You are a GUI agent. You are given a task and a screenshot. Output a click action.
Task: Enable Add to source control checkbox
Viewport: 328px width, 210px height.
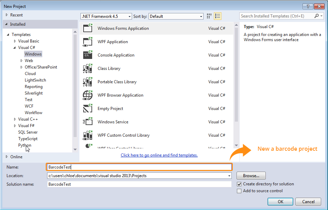(239, 191)
